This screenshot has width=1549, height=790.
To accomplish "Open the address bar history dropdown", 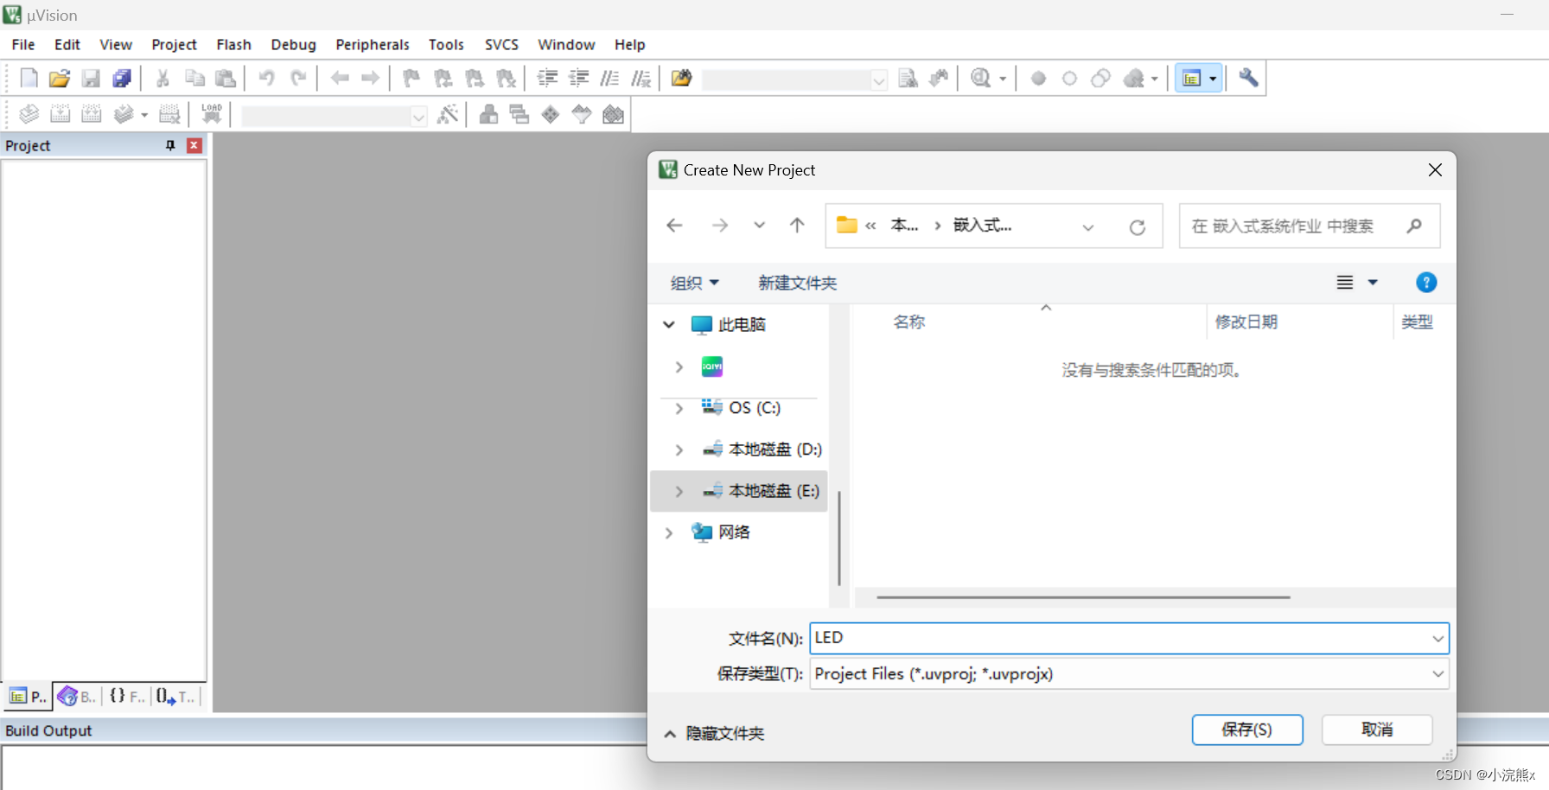I will [x=1088, y=227].
